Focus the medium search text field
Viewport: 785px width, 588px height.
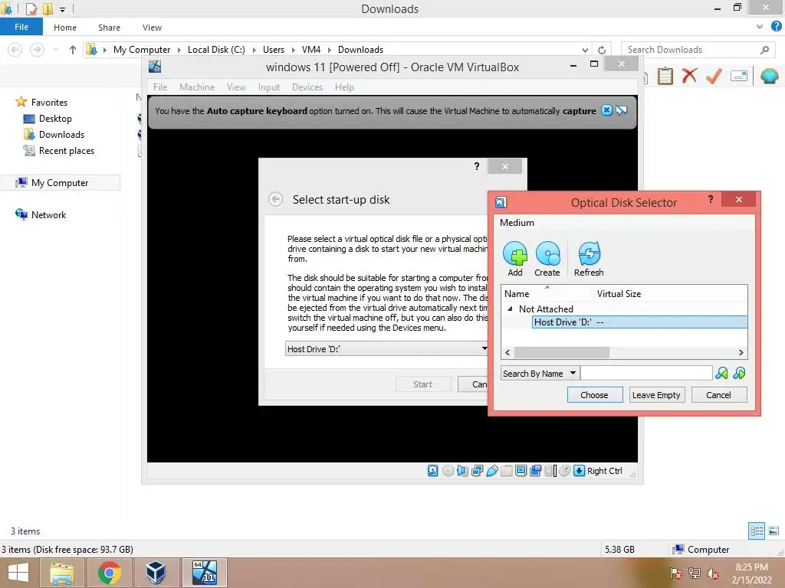click(646, 373)
